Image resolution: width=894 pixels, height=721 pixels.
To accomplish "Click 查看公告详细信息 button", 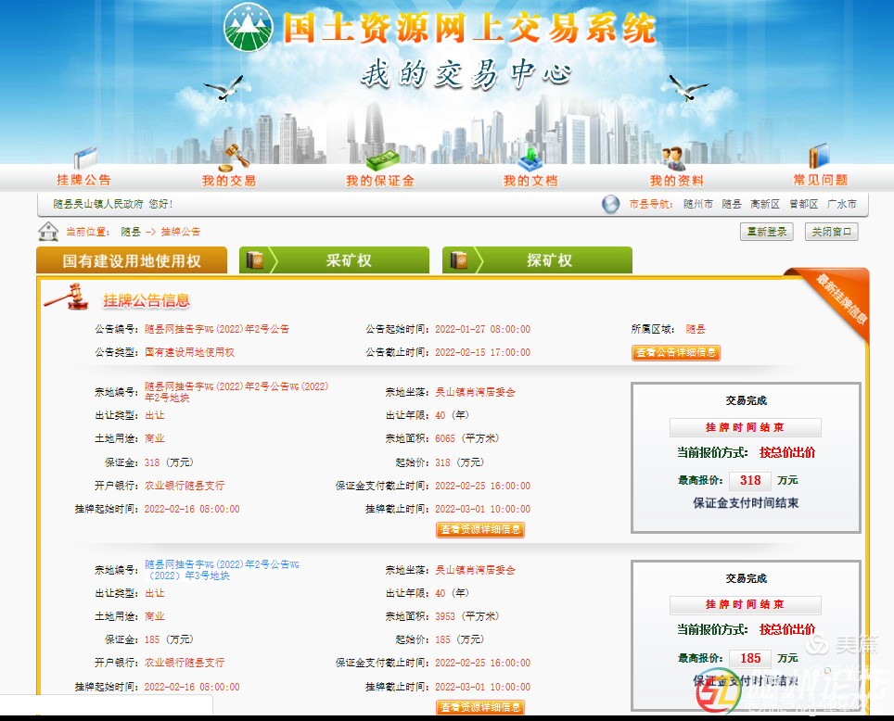I will [676, 353].
